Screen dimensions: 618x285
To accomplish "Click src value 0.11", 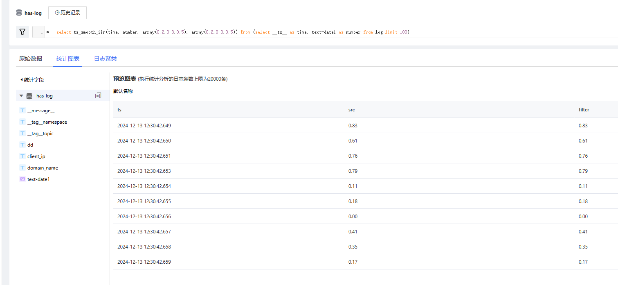I will (353, 186).
